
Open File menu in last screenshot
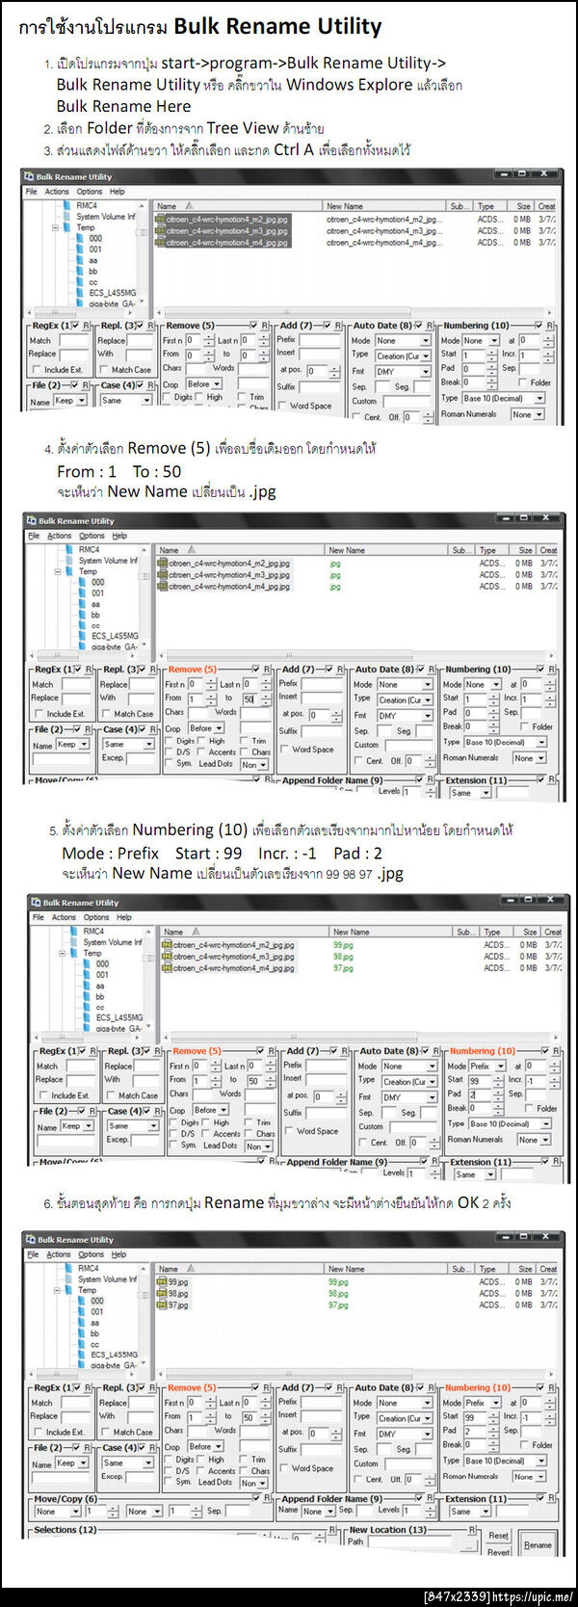click(34, 1254)
